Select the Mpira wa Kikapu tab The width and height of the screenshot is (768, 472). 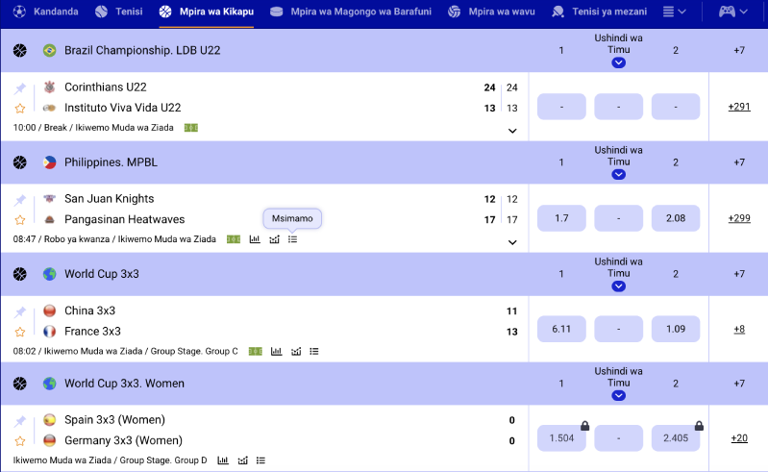point(207,12)
